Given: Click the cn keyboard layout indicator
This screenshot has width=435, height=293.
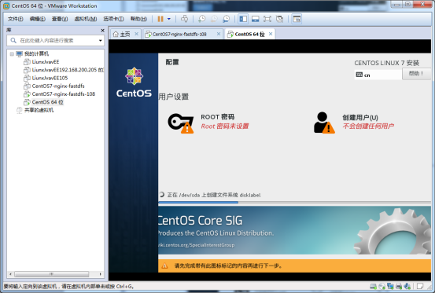Looking at the screenshot, I should [x=378, y=75].
